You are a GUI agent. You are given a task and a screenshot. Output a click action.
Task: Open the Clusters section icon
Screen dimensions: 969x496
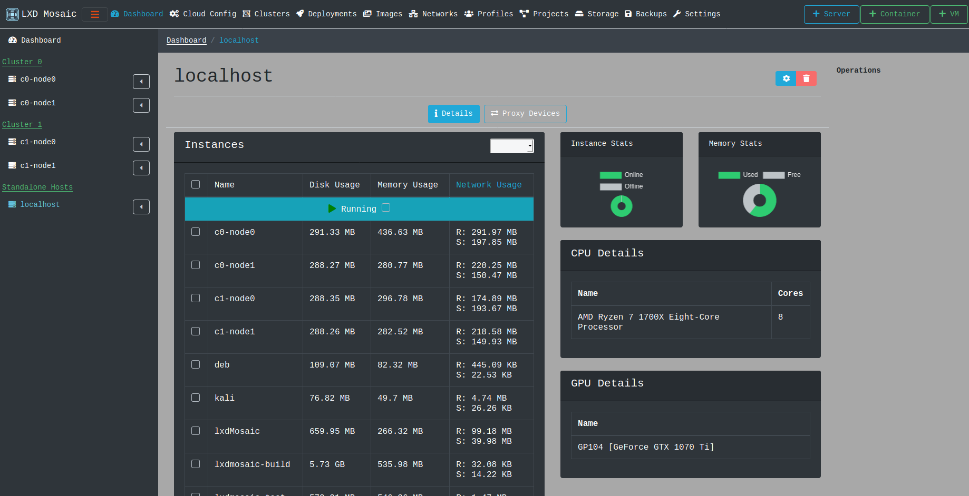246,14
